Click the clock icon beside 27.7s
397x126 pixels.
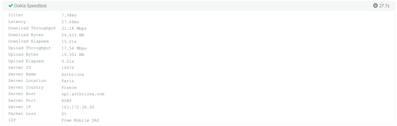[375, 6]
